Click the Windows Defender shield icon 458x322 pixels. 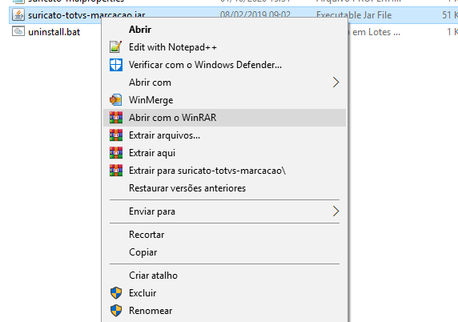[116, 65]
